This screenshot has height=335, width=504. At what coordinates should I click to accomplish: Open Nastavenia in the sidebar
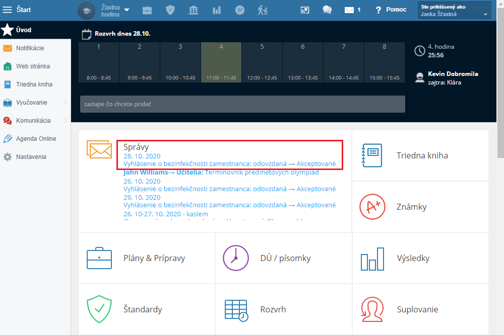[x=35, y=157]
